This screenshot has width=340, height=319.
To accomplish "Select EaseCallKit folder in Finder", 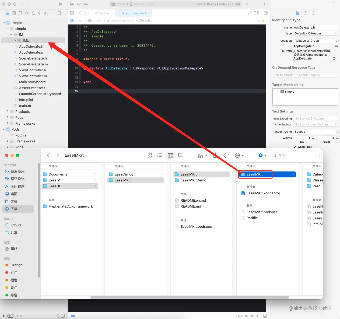I will (x=124, y=174).
